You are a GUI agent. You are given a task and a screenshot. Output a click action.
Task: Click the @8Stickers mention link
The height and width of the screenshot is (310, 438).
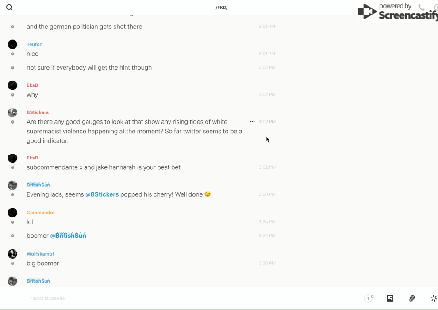coord(102,194)
